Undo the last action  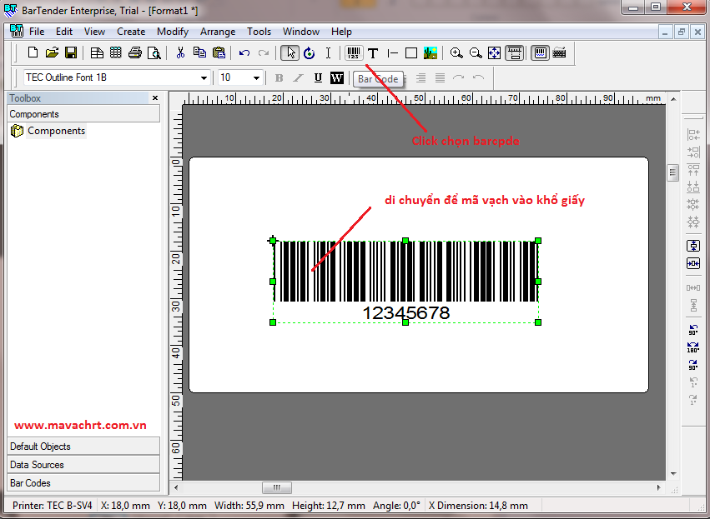(244, 52)
